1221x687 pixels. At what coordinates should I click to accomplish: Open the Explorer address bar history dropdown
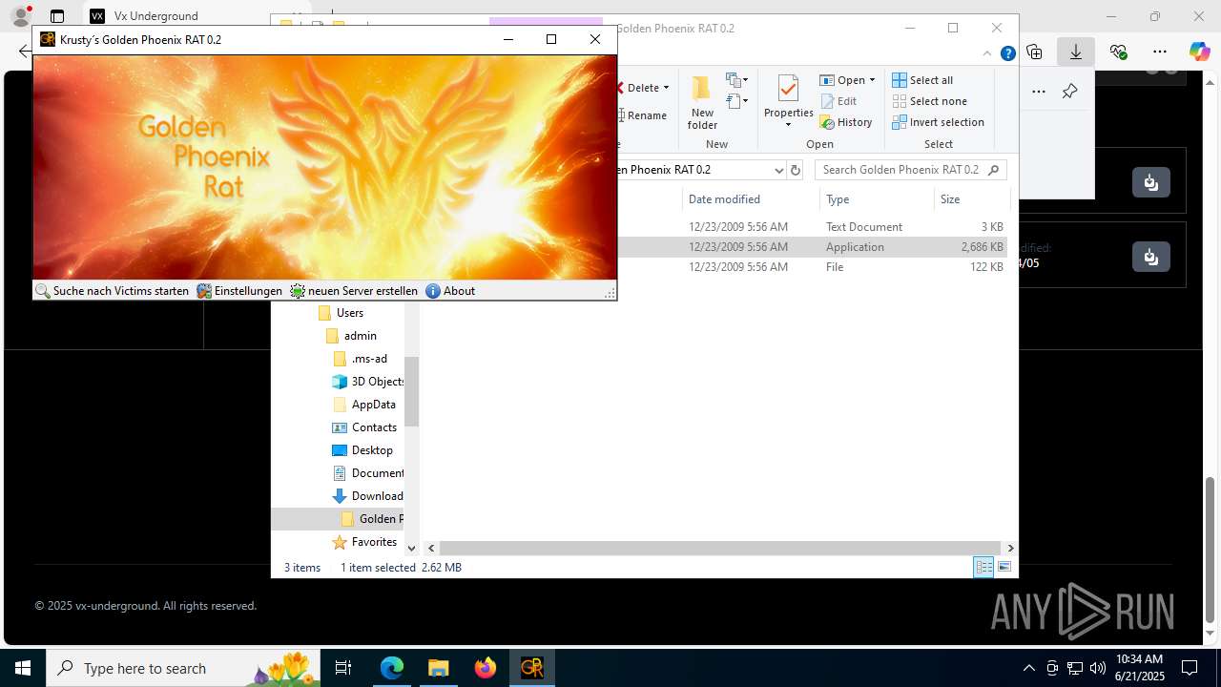tap(778, 170)
